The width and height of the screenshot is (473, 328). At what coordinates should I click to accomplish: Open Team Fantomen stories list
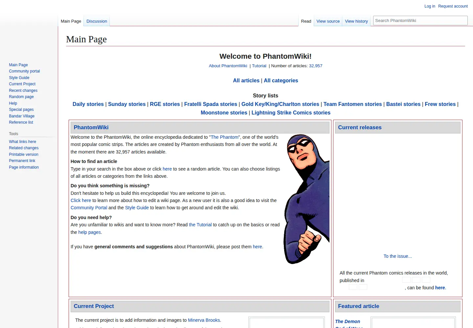point(352,104)
